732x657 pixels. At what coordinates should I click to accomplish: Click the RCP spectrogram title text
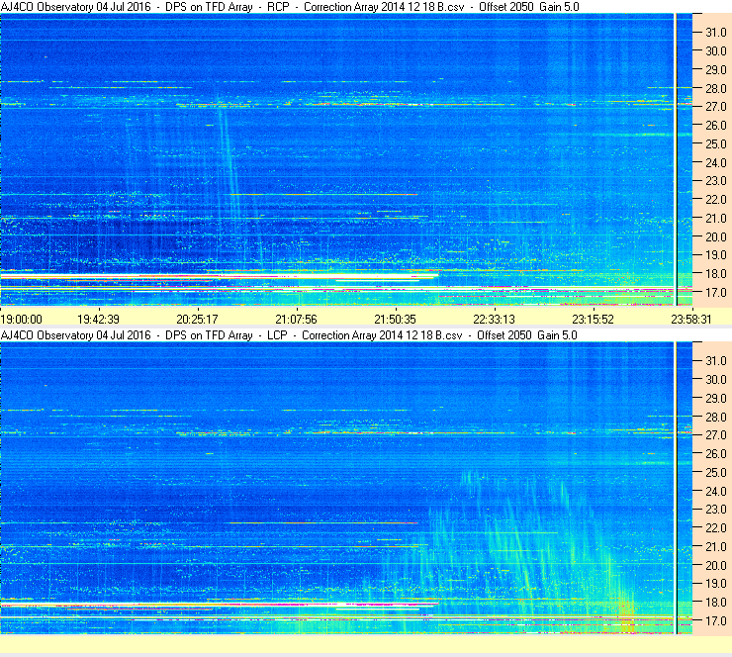point(290,7)
